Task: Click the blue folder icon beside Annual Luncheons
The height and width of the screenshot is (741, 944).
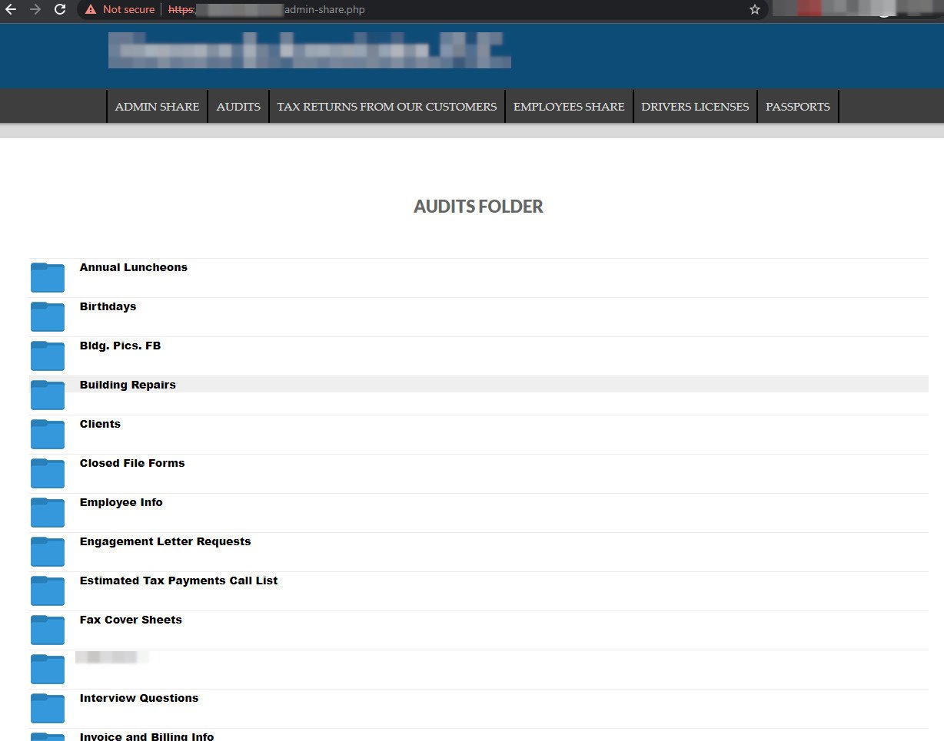Action: [47, 277]
